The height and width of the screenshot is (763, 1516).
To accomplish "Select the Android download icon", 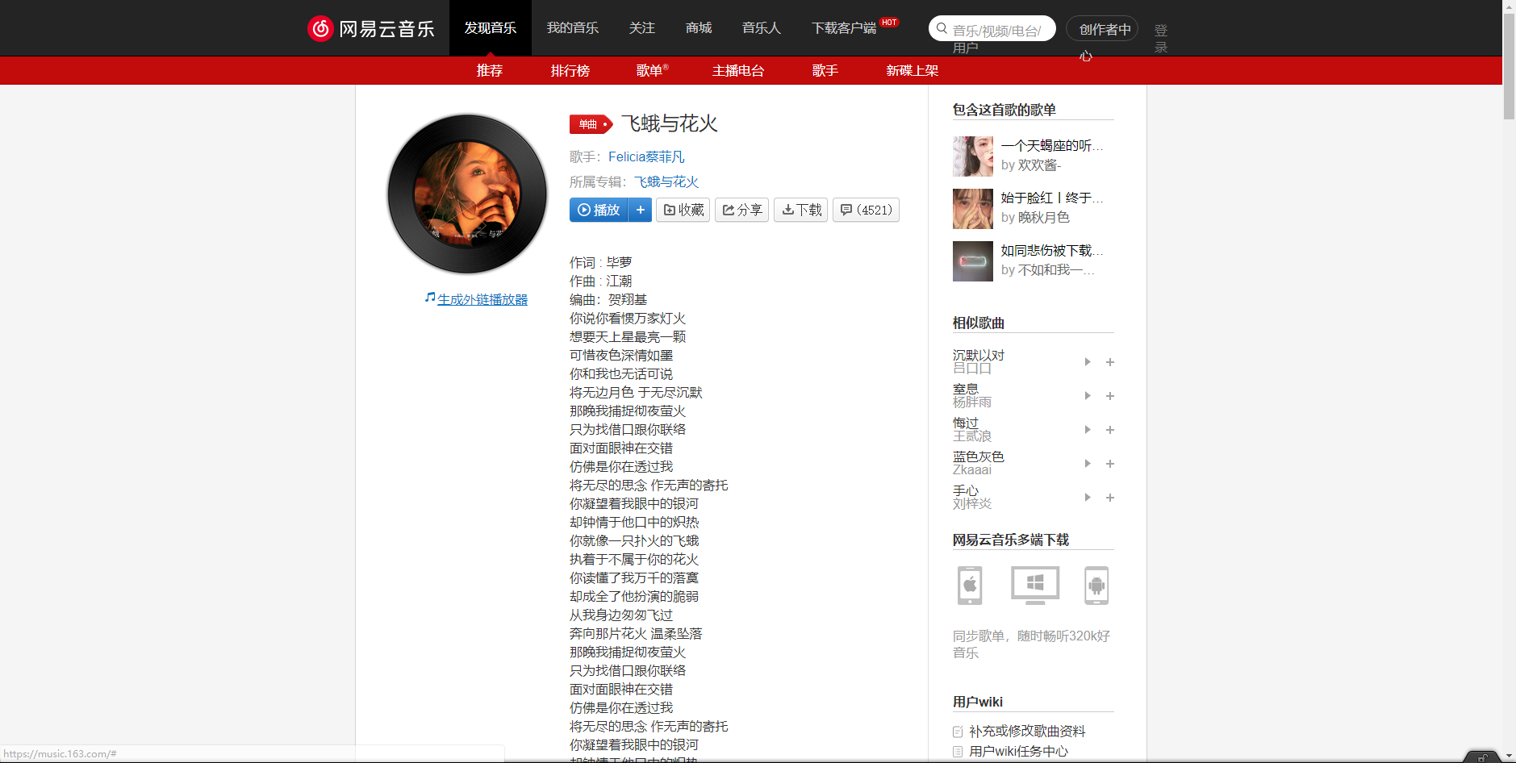I will tap(1098, 586).
